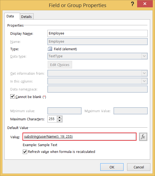Open the In this column dropdown
Viewport: 155px width, 176px height.
(x=144, y=81)
